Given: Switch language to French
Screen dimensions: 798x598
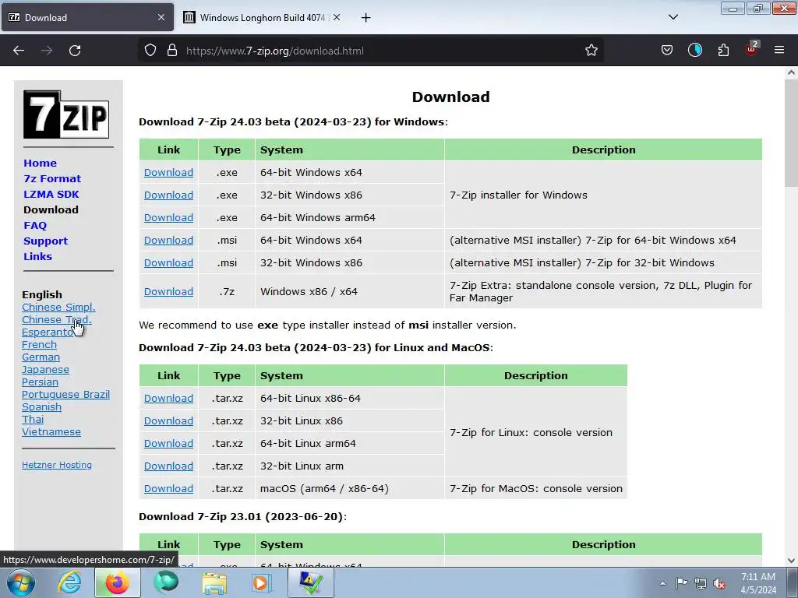Looking at the screenshot, I should point(39,345).
